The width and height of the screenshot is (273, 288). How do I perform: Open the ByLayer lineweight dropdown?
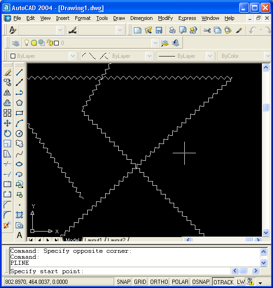[210, 56]
